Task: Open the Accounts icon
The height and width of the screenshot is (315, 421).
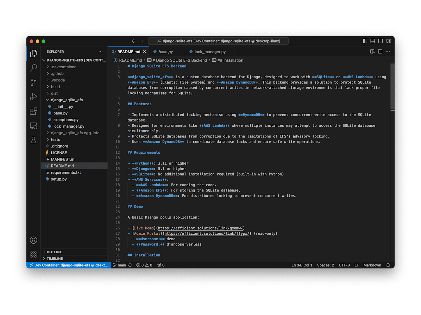Action: (33, 240)
